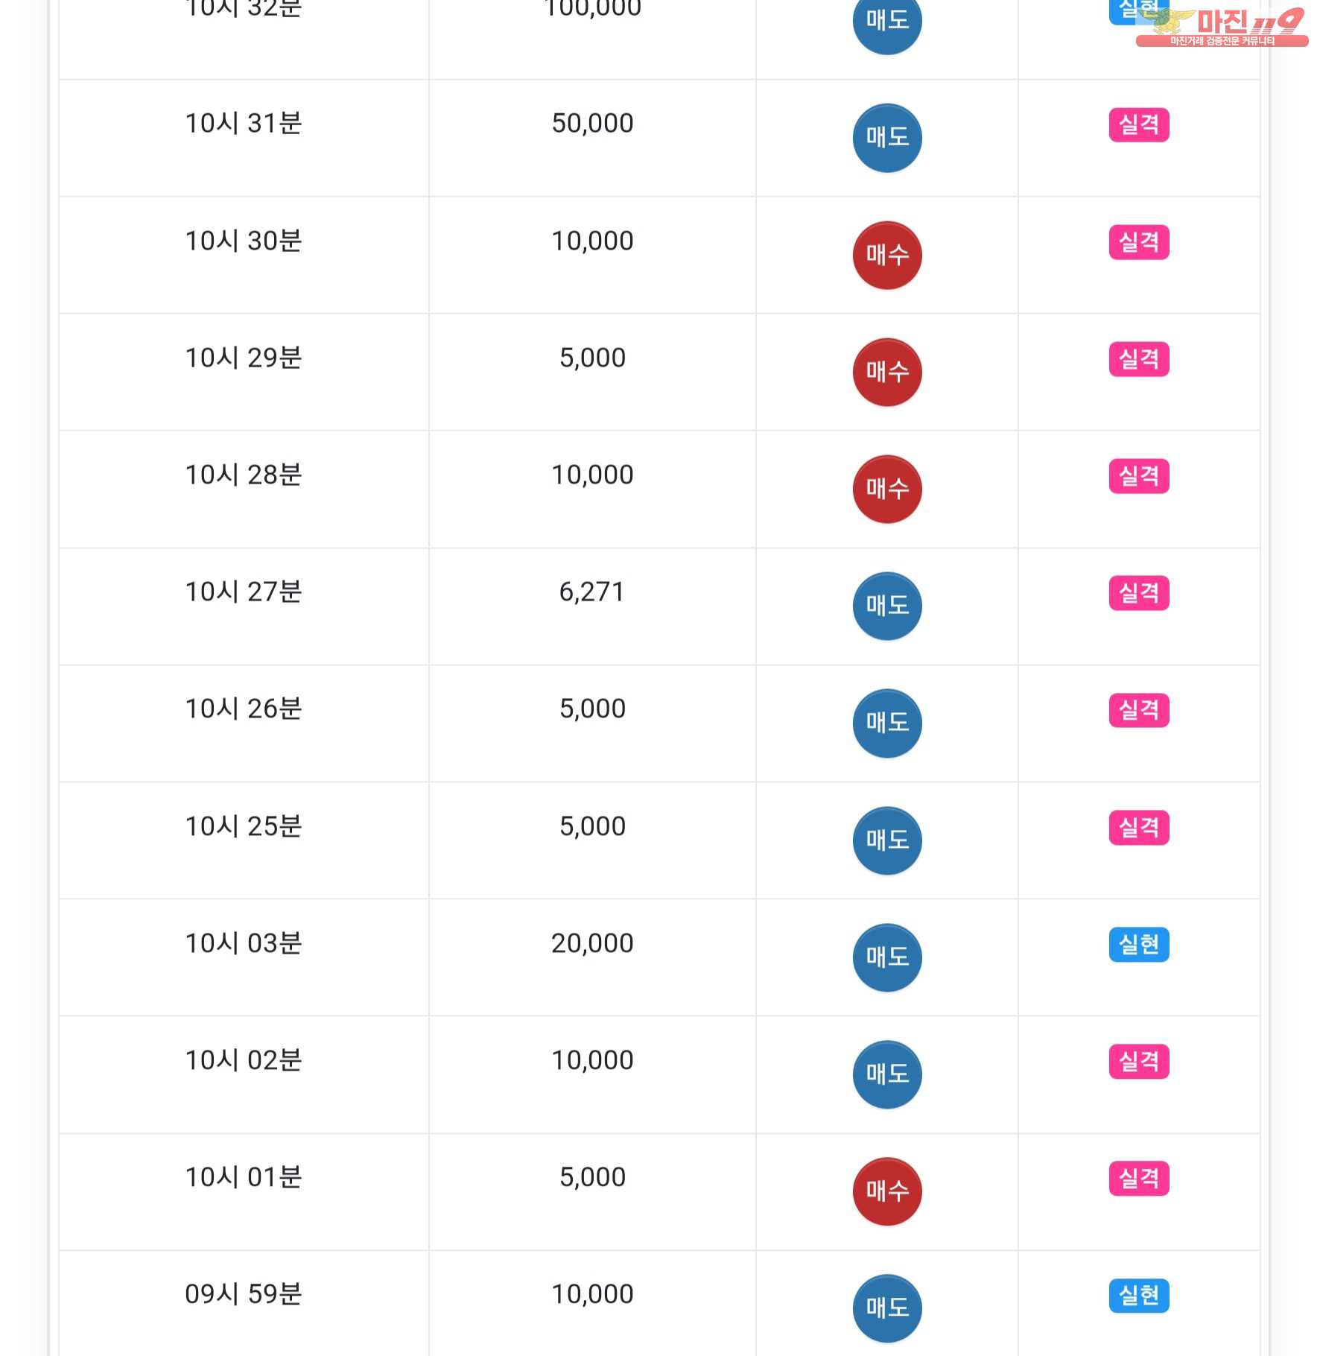Click the blue 매도 circle for 10시 31분
This screenshot has width=1317, height=1356.
[886, 138]
